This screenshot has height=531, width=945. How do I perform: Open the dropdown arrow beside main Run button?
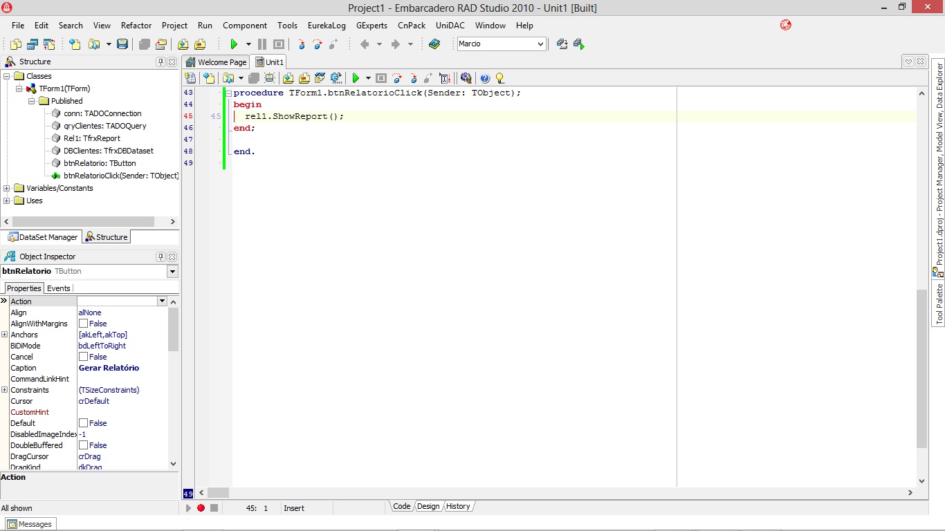coord(248,44)
